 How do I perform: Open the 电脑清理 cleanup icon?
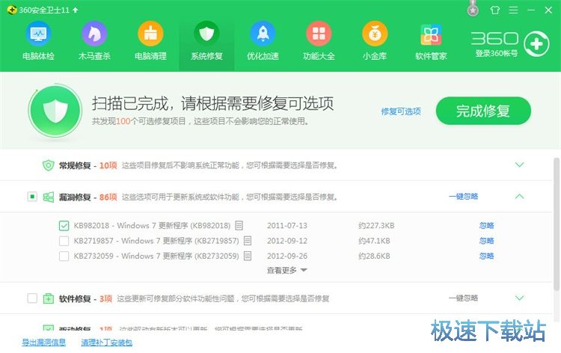(150, 34)
